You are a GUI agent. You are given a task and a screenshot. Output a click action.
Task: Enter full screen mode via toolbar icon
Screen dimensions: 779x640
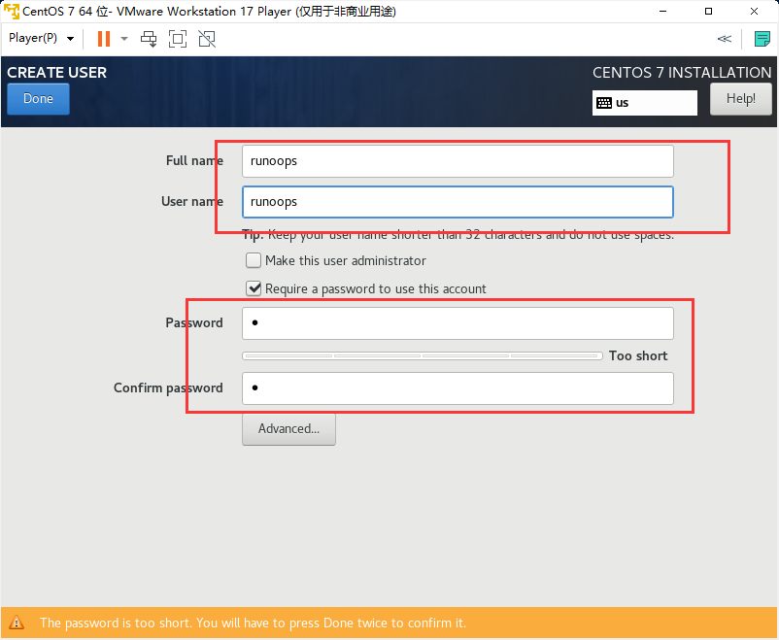tap(178, 39)
